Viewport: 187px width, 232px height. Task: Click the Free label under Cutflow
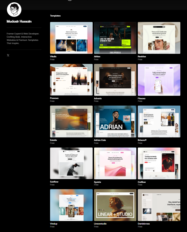point(140,185)
